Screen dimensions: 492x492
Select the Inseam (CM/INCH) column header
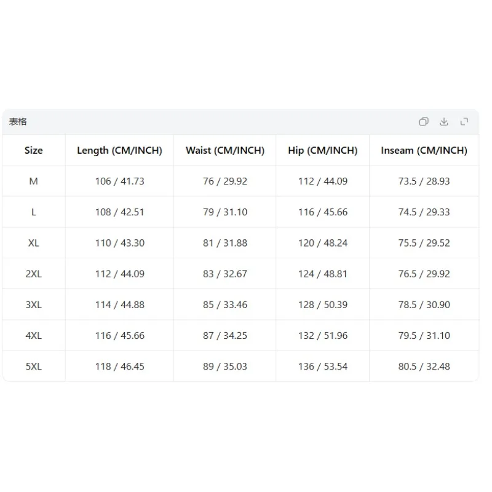[x=424, y=150]
